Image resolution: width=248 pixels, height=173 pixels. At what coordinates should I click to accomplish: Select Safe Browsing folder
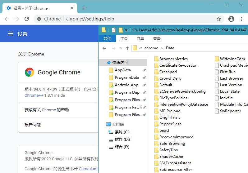click(x=170, y=143)
